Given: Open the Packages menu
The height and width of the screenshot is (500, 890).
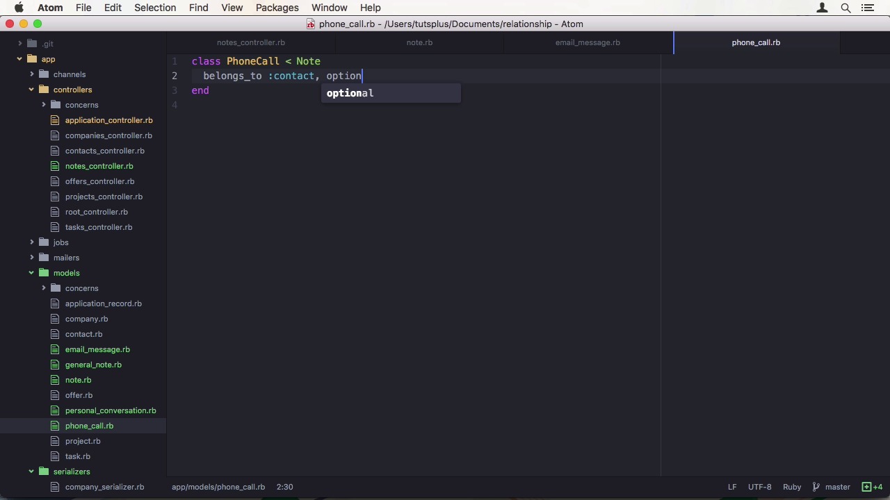Looking at the screenshot, I should [x=277, y=8].
